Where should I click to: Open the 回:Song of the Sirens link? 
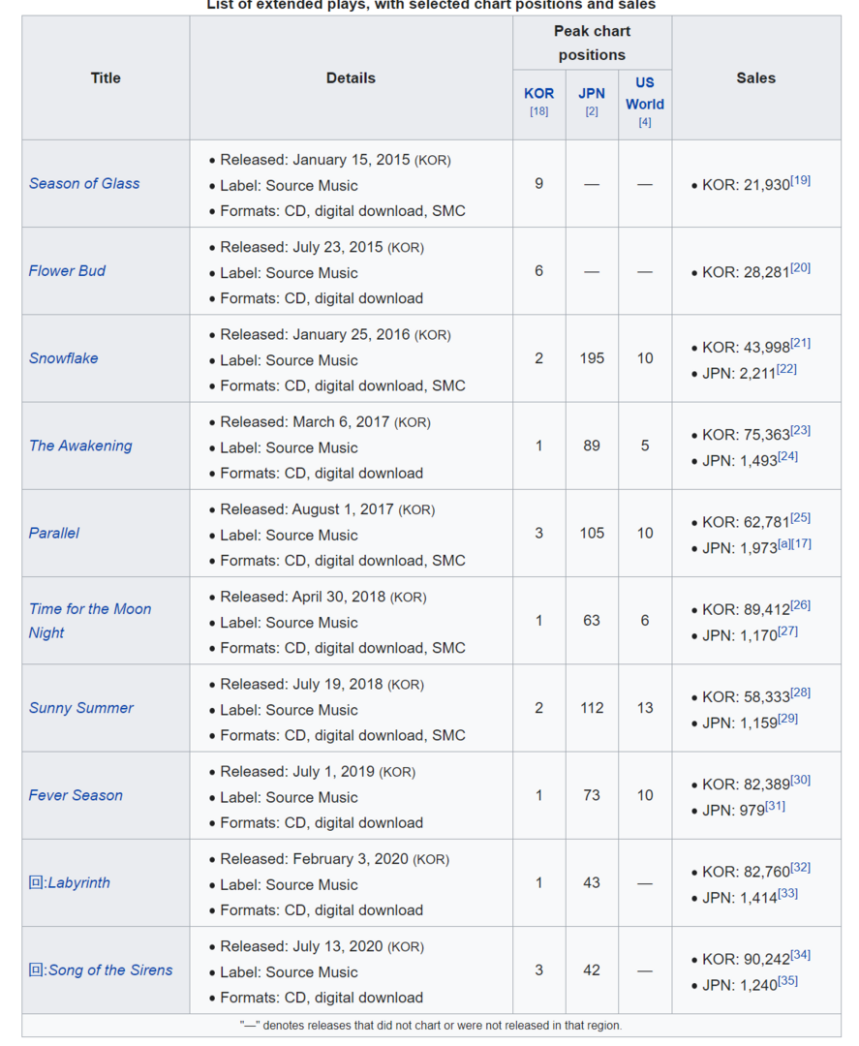pos(101,969)
